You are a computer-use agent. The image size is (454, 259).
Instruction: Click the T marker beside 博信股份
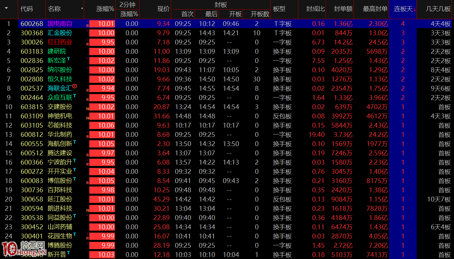coord(74,179)
